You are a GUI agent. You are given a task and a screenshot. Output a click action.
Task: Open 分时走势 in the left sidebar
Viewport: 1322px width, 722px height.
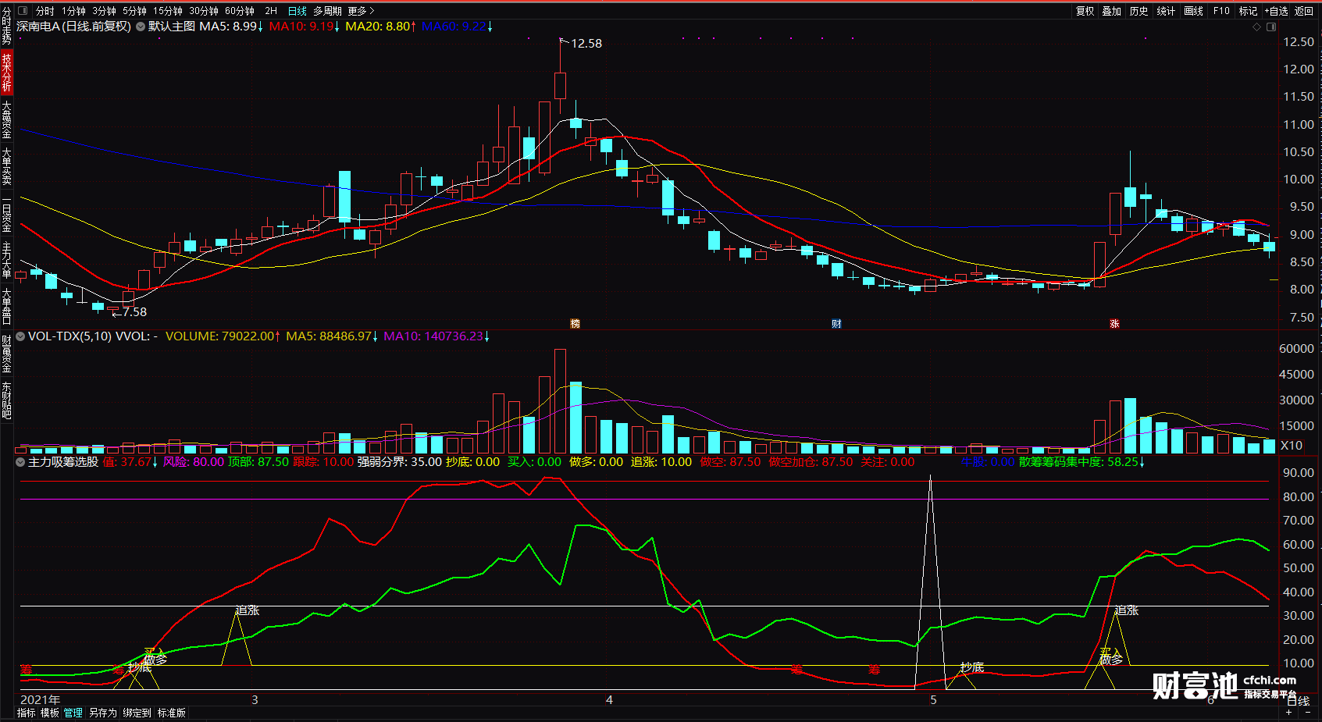[6, 27]
